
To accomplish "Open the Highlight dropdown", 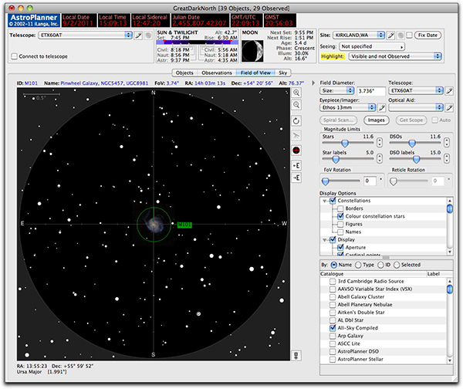I will click(395, 57).
